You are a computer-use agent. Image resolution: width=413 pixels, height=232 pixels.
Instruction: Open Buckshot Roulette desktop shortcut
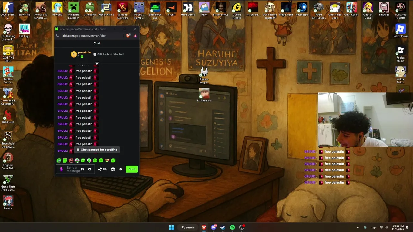[x=400, y=11]
